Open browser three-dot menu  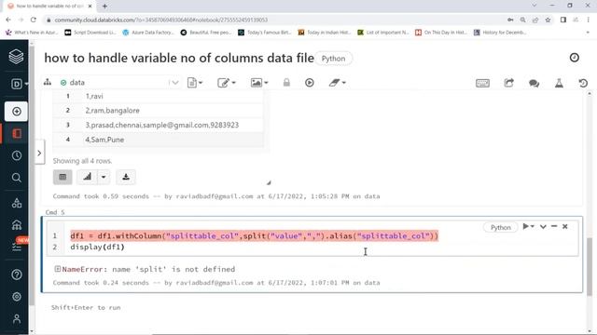click(x=589, y=20)
